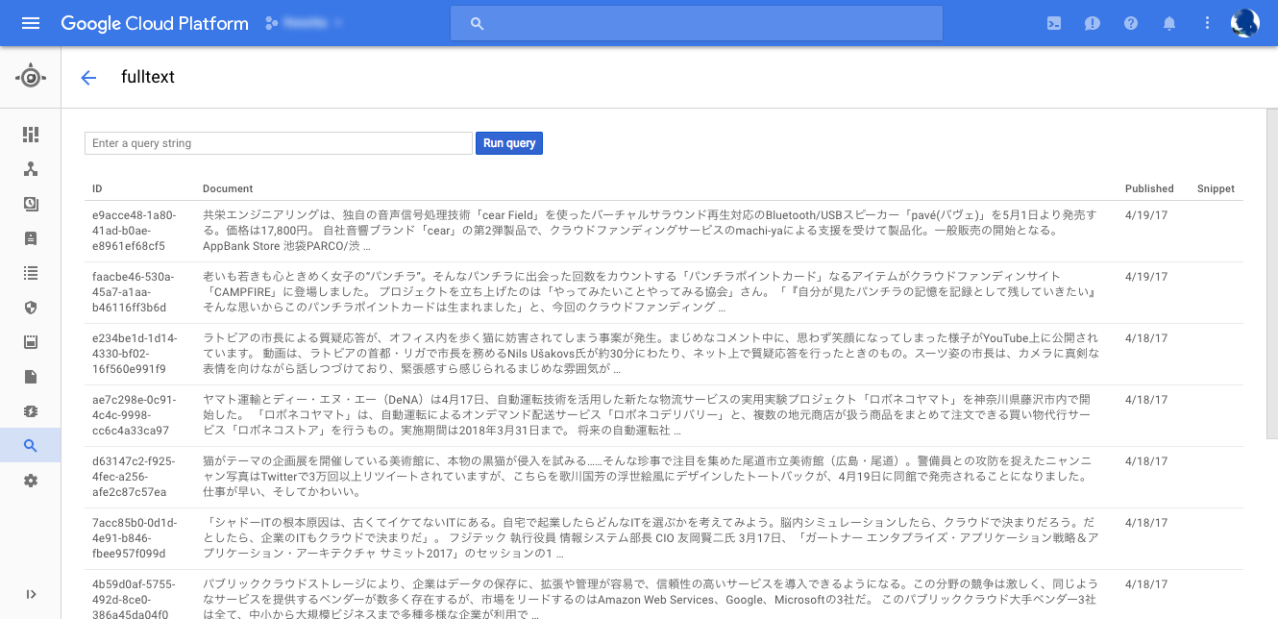1278x619 pixels.
Task: Open the Send feedback icon
Action: tap(1092, 23)
